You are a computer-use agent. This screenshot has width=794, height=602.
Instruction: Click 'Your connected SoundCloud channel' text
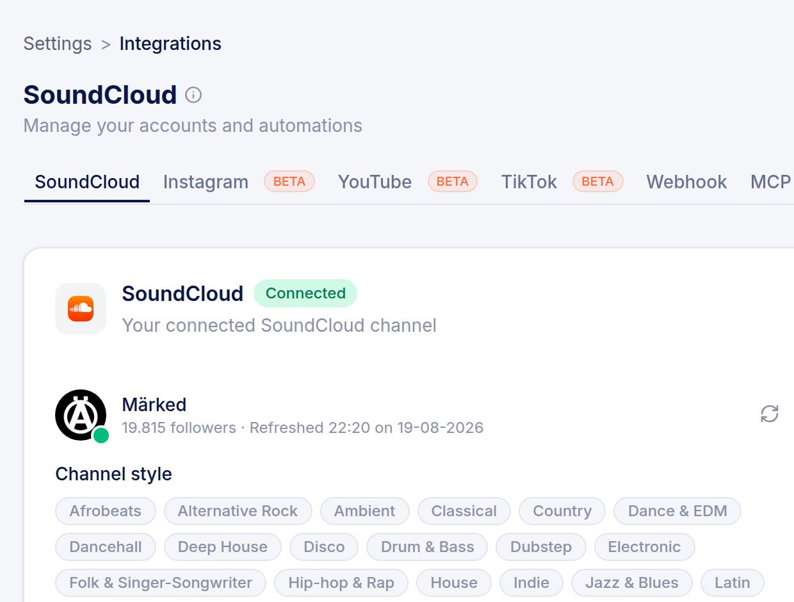279,325
